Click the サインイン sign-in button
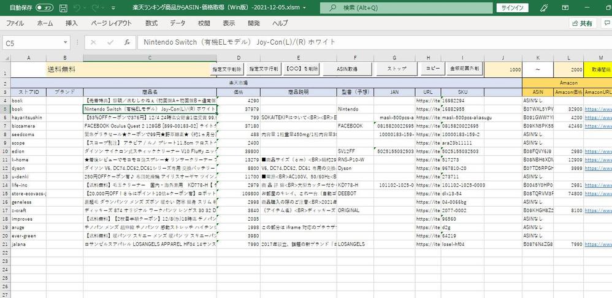 tap(513, 8)
